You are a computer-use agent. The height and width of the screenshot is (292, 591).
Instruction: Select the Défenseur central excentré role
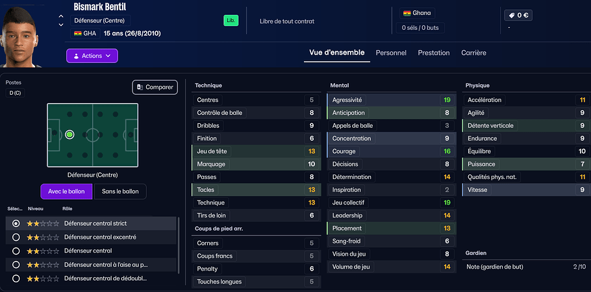(x=99, y=237)
